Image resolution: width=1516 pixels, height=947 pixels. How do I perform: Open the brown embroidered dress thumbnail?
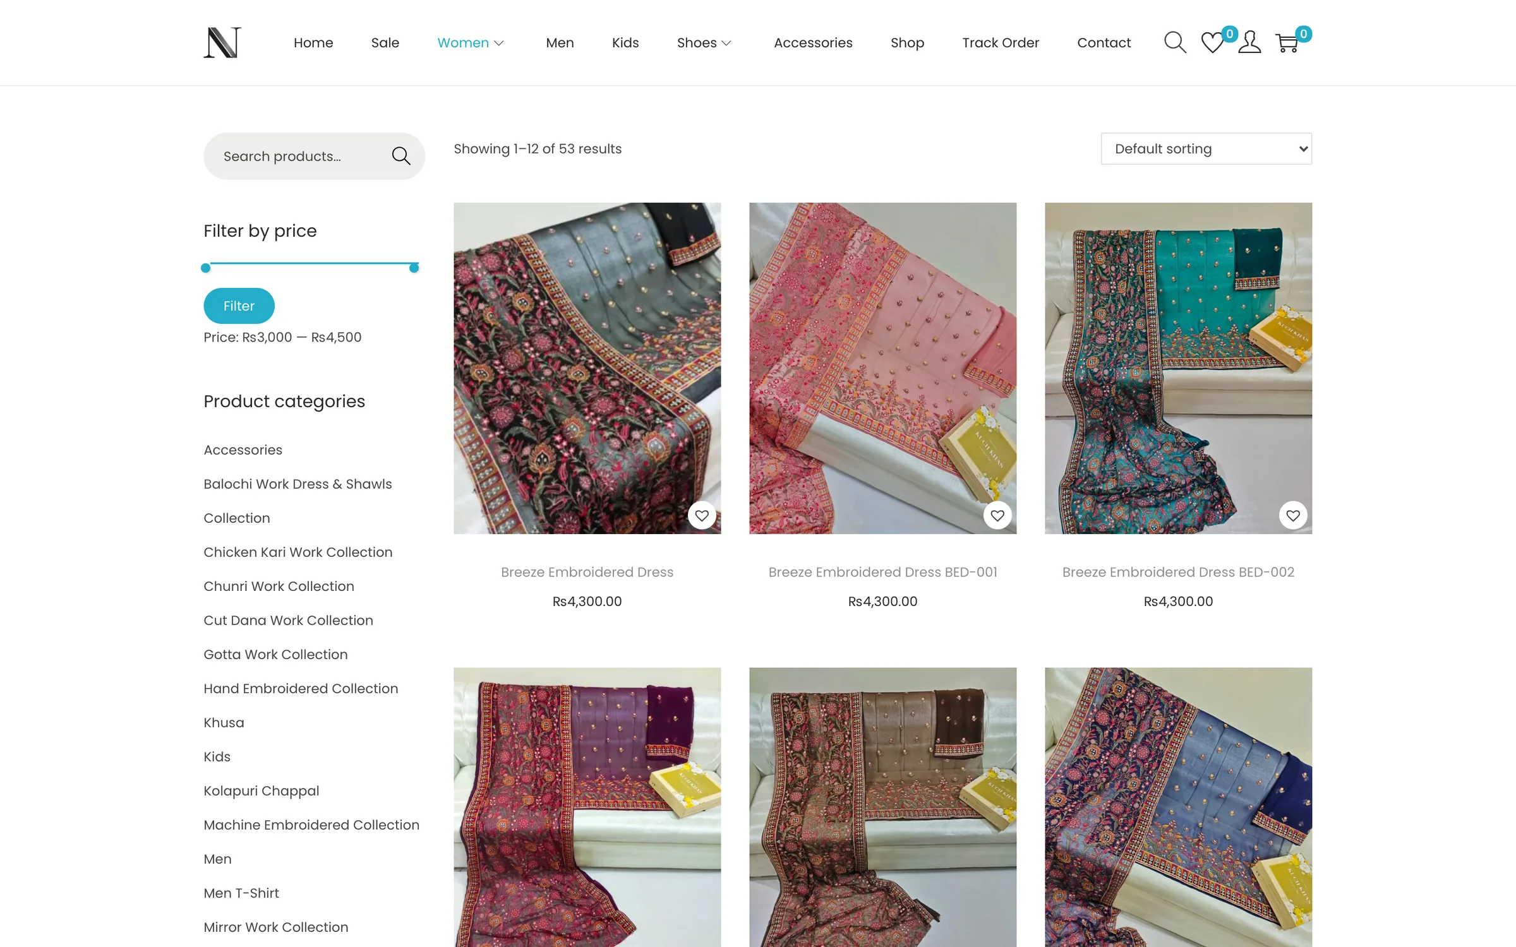(882, 807)
